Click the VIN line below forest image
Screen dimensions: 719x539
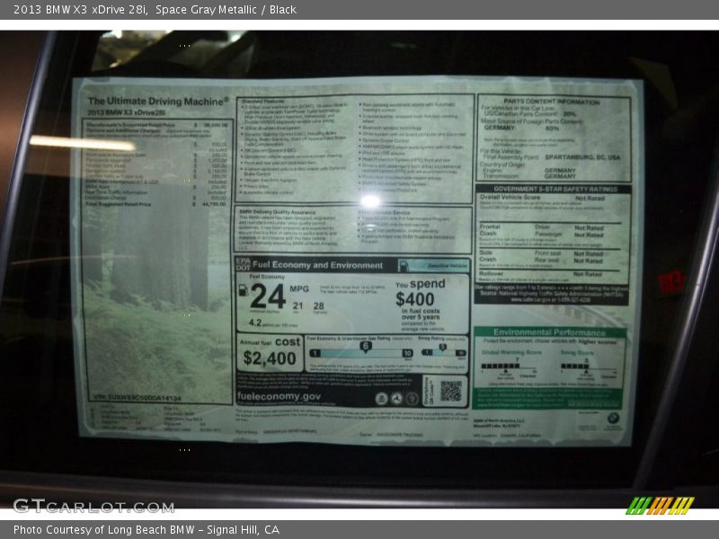pos(138,398)
